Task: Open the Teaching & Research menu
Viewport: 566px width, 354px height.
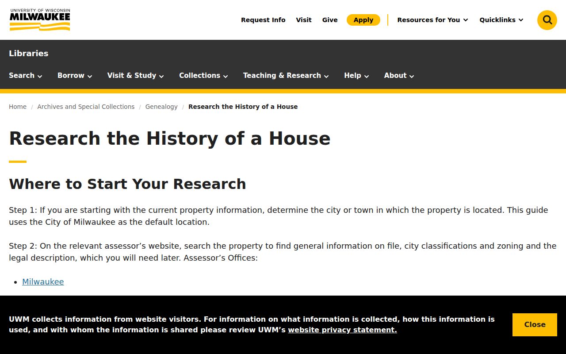Action: (286, 76)
